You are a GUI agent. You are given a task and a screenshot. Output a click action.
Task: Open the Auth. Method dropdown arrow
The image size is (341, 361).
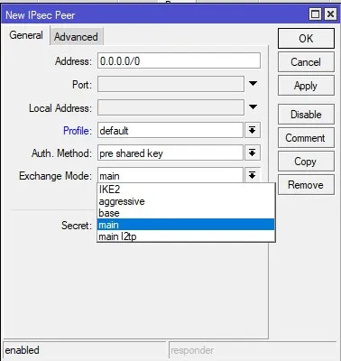(253, 153)
